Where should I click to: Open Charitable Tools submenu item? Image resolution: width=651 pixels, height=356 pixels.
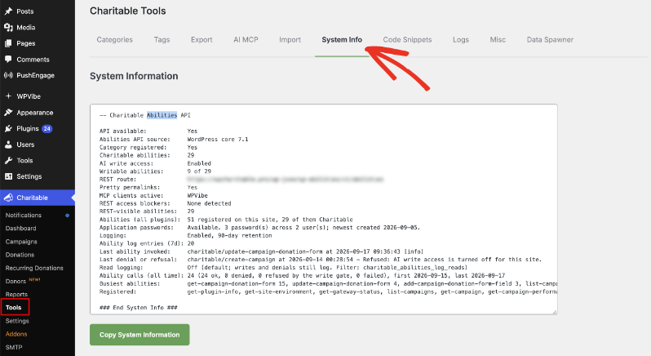(13, 307)
